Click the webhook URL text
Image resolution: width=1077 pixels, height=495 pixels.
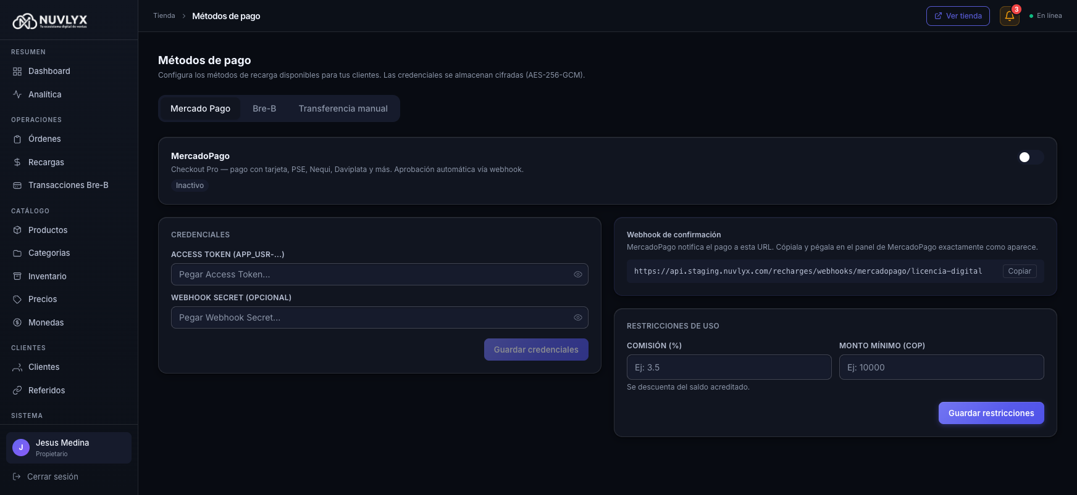click(x=808, y=271)
